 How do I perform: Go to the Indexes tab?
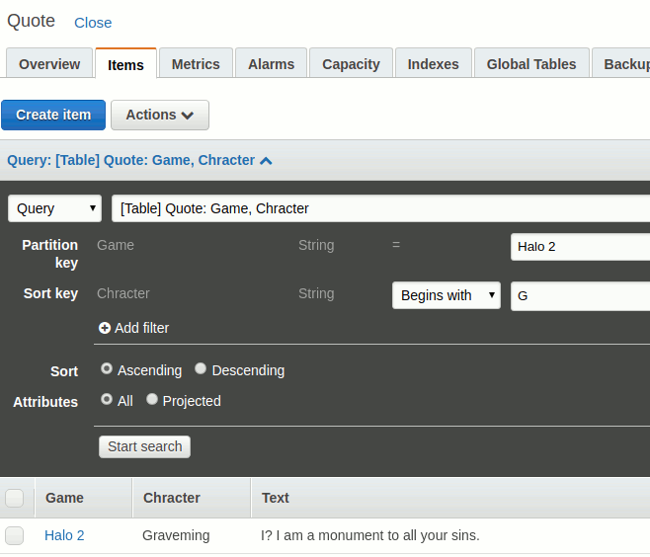pyautogui.click(x=433, y=64)
